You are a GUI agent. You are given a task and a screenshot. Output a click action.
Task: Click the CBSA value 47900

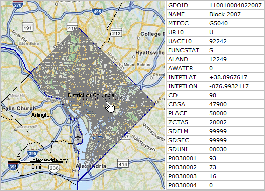[218, 104]
